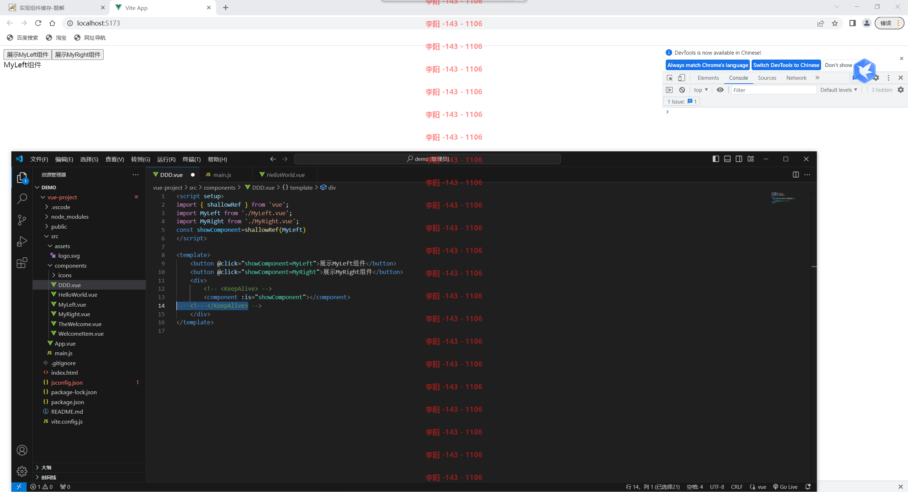
Task: Go back using VS Code navigation arrow
Action: (273, 159)
